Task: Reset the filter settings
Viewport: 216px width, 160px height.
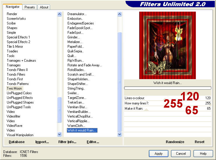Action: coord(199,142)
